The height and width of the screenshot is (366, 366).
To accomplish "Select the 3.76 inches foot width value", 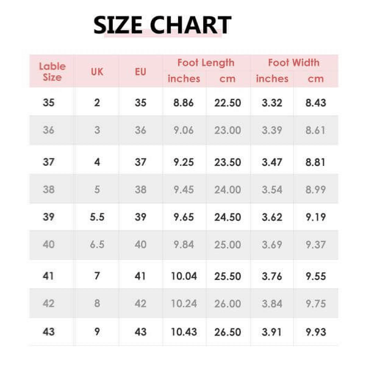I will coord(272,276).
